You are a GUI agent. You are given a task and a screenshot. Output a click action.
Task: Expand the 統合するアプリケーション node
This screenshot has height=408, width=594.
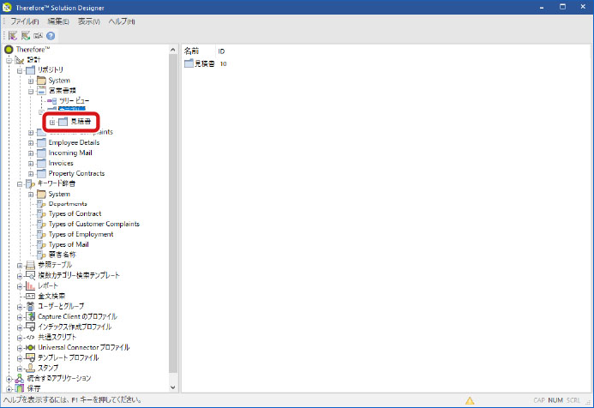[9, 378]
